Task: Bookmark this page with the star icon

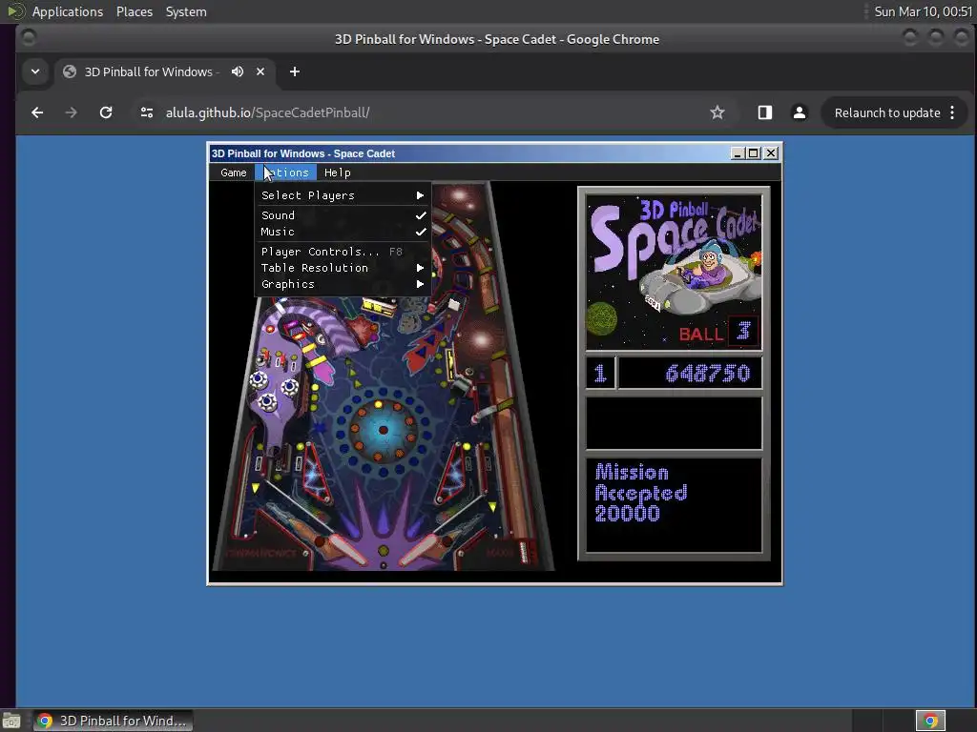Action: pos(717,112)
